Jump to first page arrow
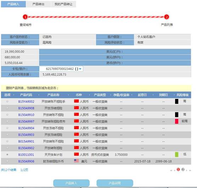Screen dimensions: 197x188 point(171,170)
